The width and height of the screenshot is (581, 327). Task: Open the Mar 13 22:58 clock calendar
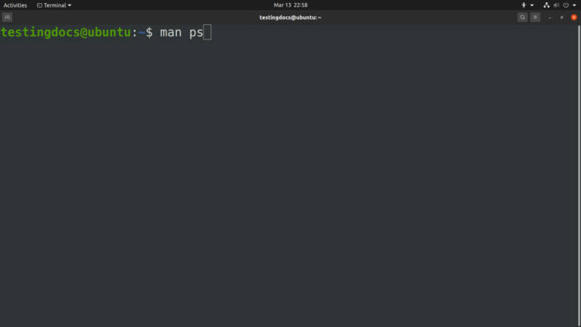[290, 5]
